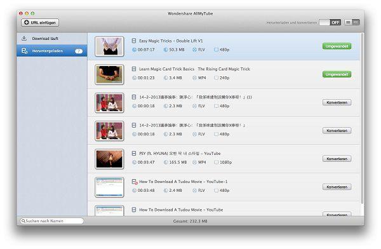
Task: Switch to list view icon
Action: pos(348,22)
